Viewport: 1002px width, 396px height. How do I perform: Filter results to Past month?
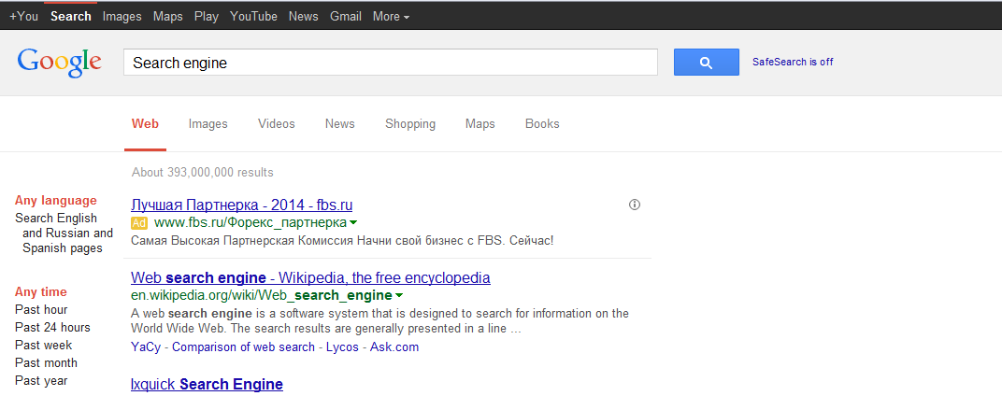pos(46,362)
